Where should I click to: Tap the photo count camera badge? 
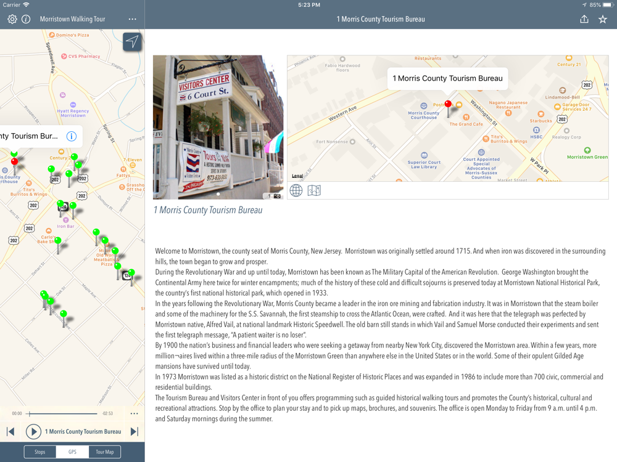click(275, 196)
